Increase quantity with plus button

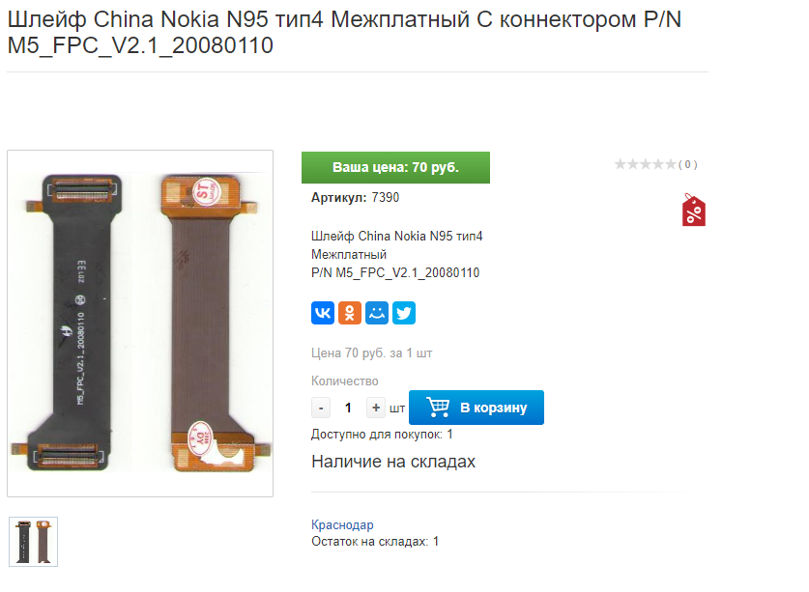tap(376, 408)
